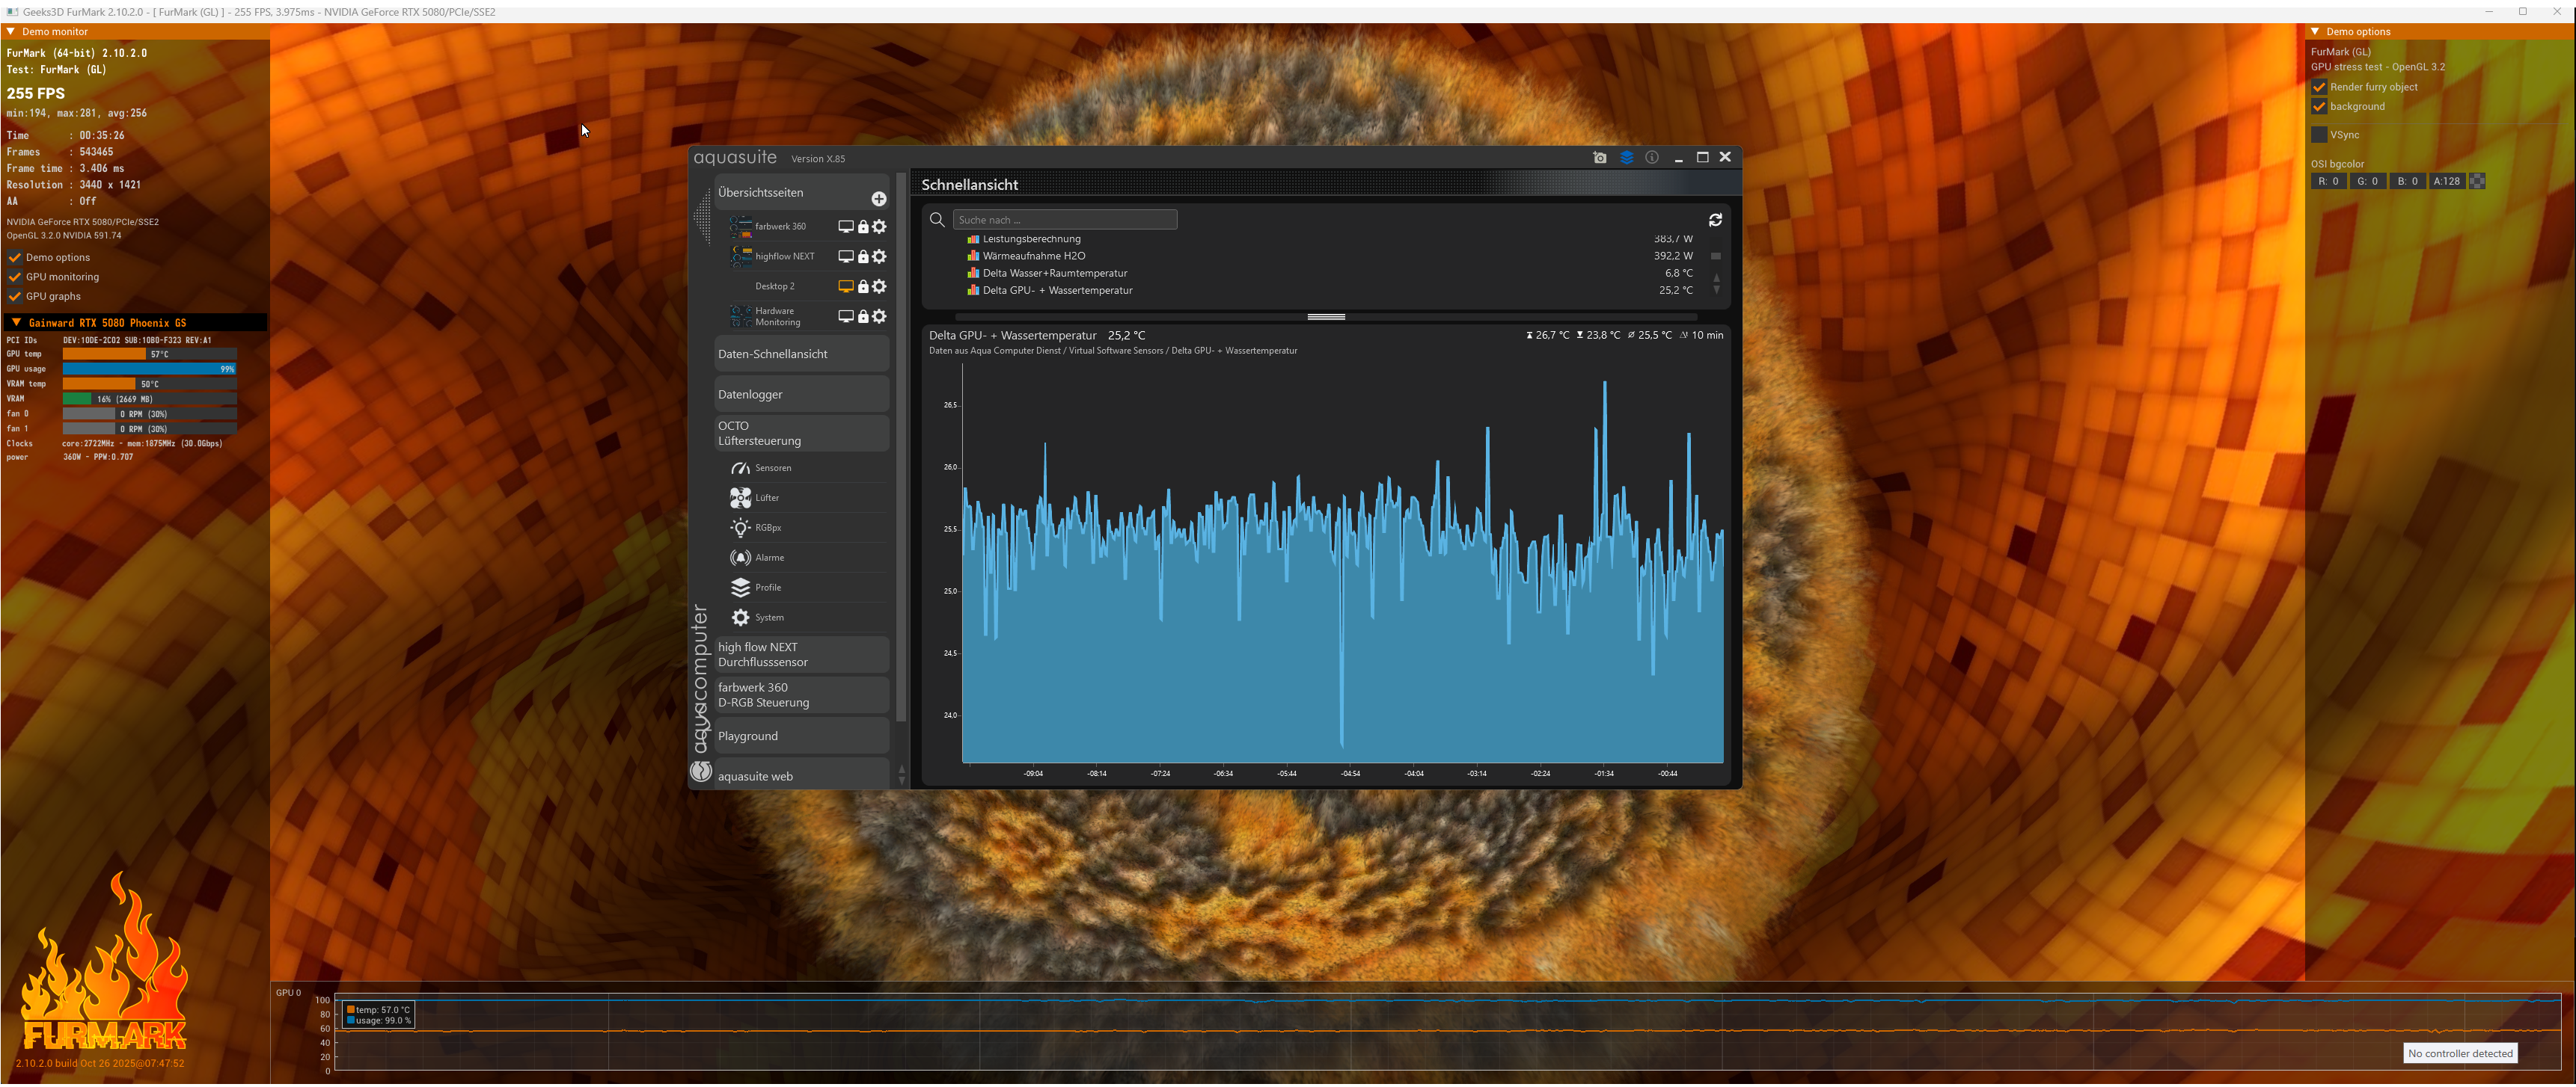Disable Render furry object checkbox
2576x1087 pixels.
pos(2319,87)
